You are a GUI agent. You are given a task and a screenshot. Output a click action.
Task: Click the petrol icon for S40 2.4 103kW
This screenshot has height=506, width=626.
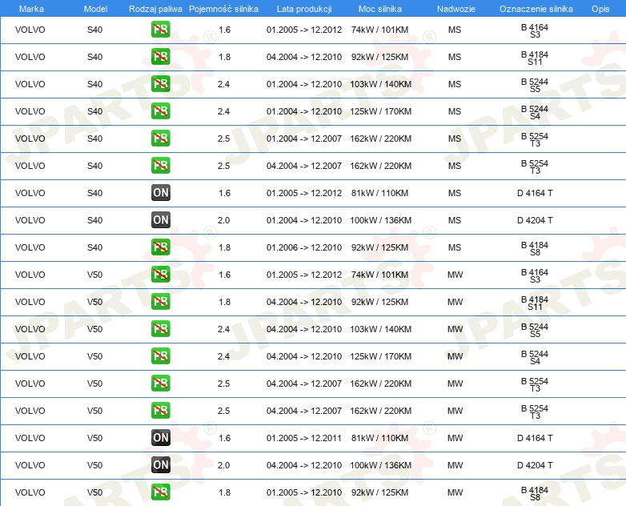pos(160,84)
